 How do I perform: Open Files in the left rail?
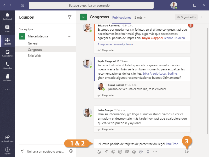pyautogui.click(x=7, y=78)
